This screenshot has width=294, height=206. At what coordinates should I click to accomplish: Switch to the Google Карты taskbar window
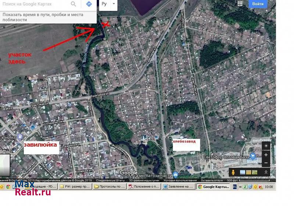[212, 187]
